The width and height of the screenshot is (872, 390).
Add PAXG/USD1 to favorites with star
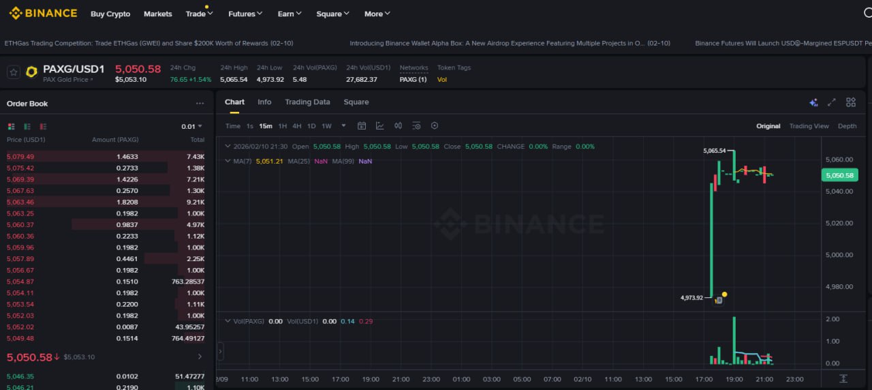(13, 72)
